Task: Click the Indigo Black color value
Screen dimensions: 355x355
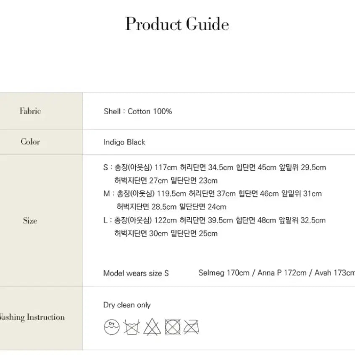Action: [x=124, y=142]
